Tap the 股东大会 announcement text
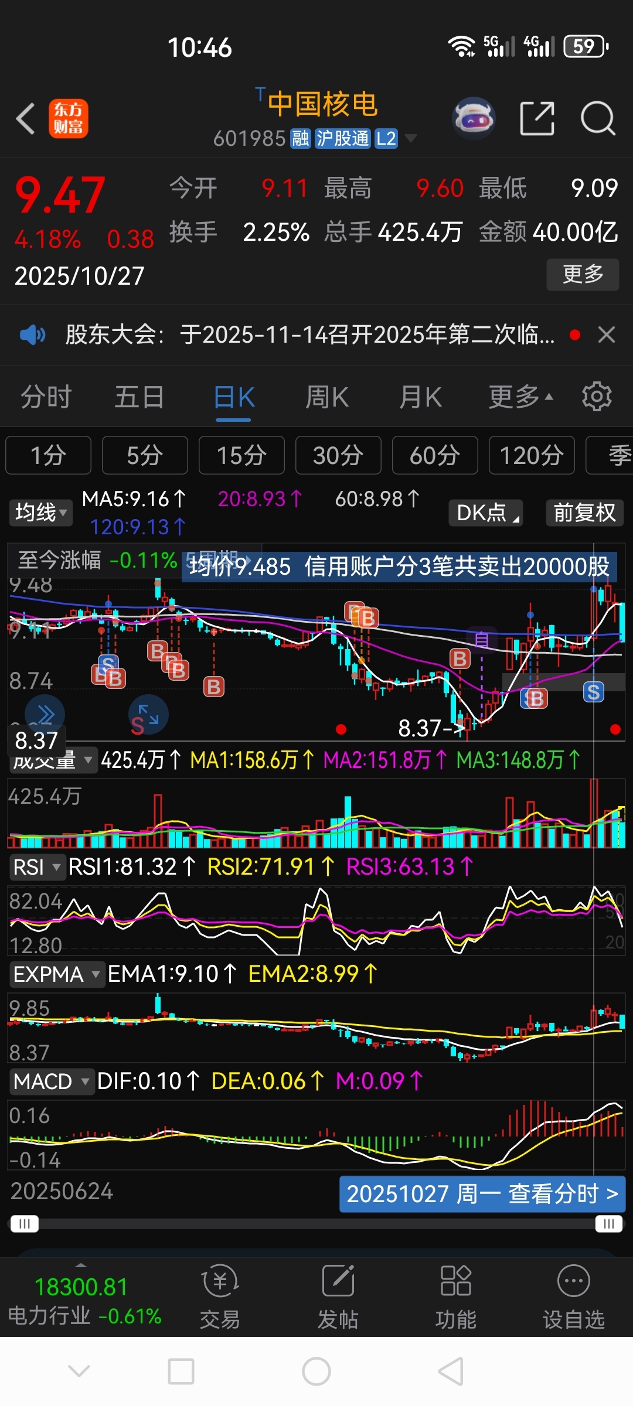 point(310,335)
